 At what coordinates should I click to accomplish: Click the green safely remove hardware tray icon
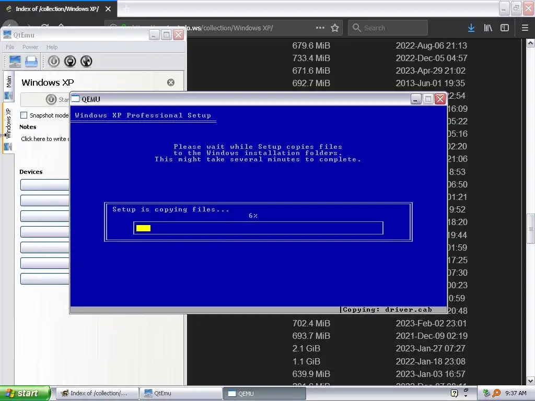pyautogui.click(x=487, y=393)
